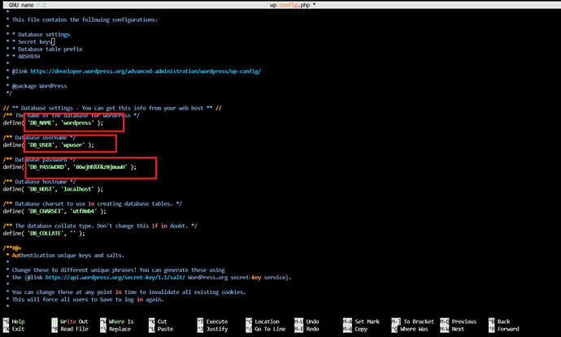Click the Execute shortcut label
Screen dimensions: 561x337
[217, 322]
